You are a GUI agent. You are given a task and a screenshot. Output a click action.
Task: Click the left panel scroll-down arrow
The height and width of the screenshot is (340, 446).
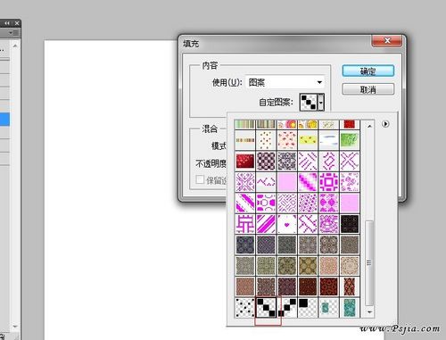pos(15,327)
